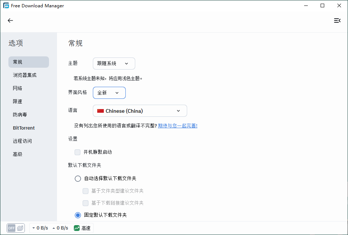The image size is (348, 235).
Task: Toggle the OFF speed-limit switch
Action: click(x=12, y=228)
